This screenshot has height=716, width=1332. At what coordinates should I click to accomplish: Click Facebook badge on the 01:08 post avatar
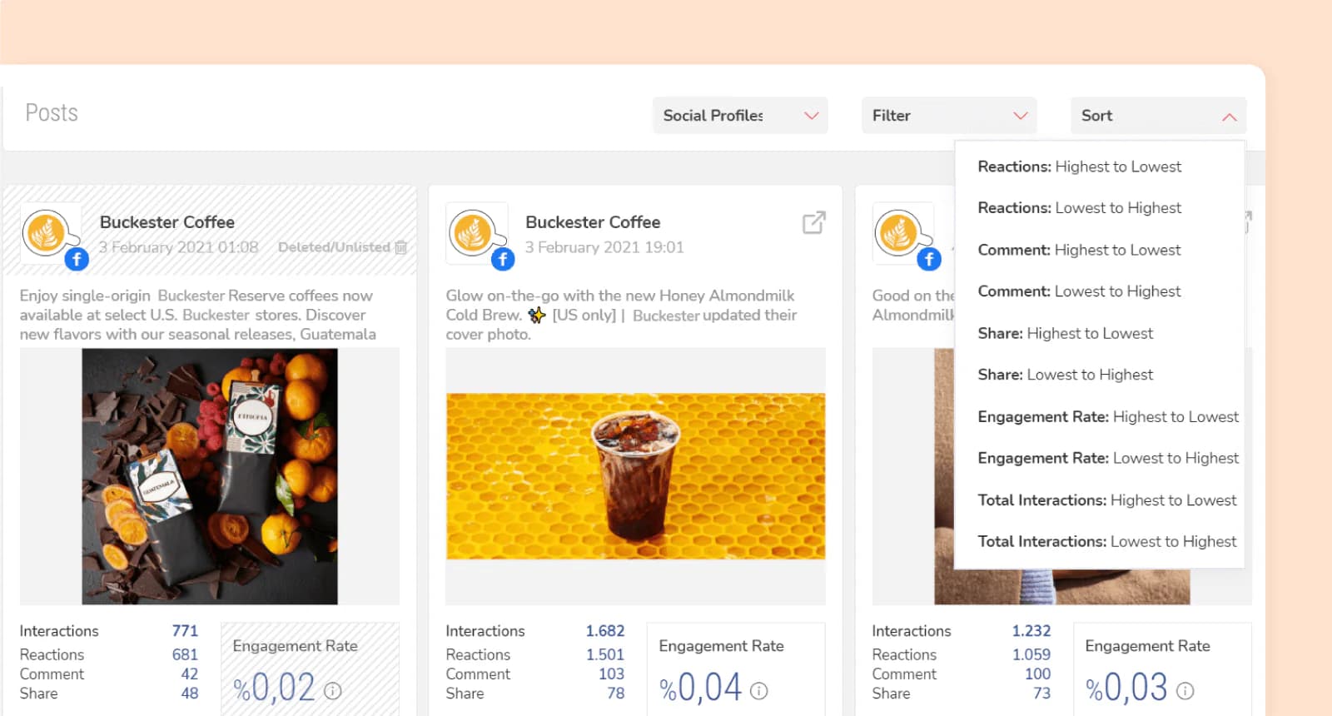(x=77, y=259)
